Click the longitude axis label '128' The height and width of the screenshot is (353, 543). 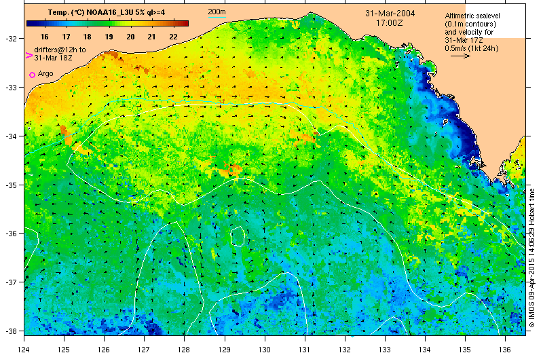point(184,349)
